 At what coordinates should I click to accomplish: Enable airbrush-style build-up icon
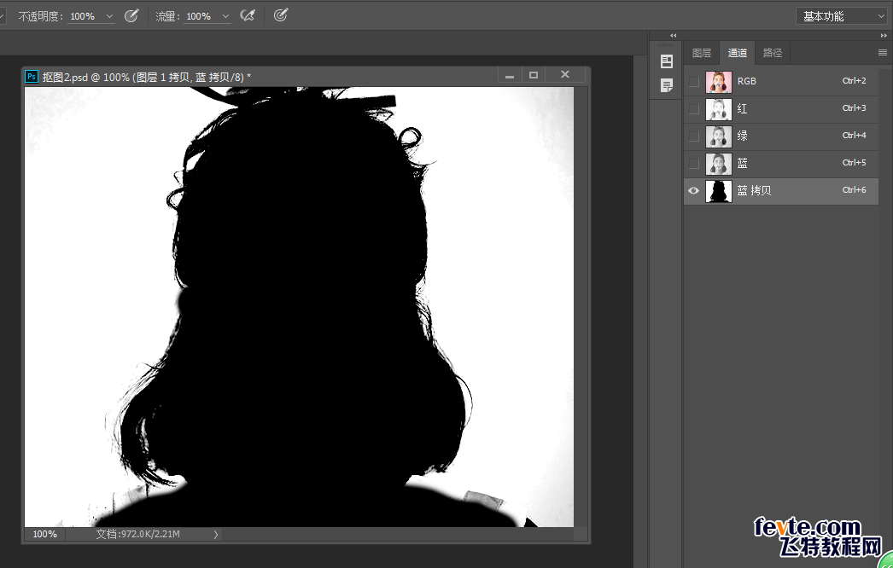click(x=248, y=16)
